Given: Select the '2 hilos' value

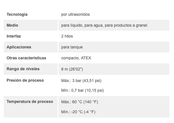Looking at the screenshot, I should 67,36.
